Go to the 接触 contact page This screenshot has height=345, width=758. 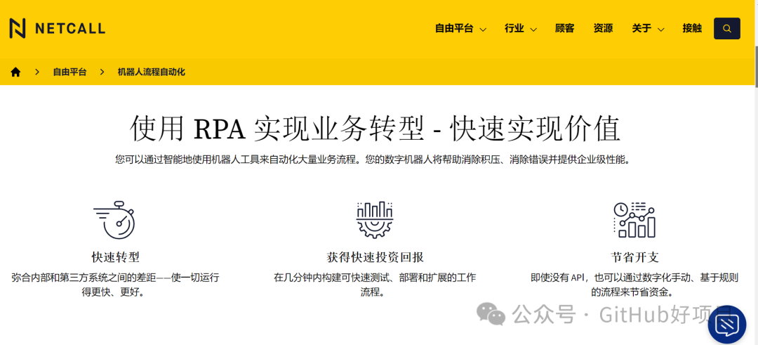pyautogui.click(x=692, y=29)
